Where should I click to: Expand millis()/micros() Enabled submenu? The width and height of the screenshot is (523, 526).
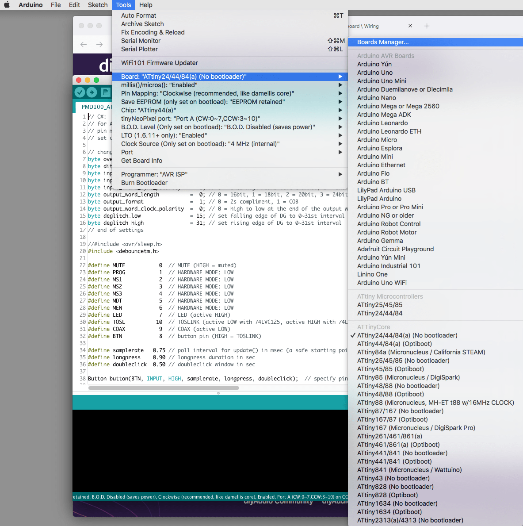pyautogui.click(x=229, y=85)
